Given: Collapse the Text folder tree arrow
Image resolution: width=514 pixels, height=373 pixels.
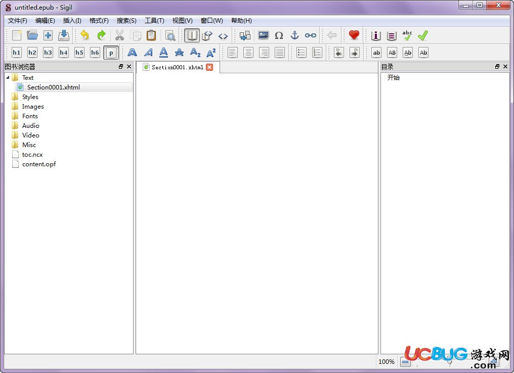Looking at the screenshot, I should click(x=8, y=78).
